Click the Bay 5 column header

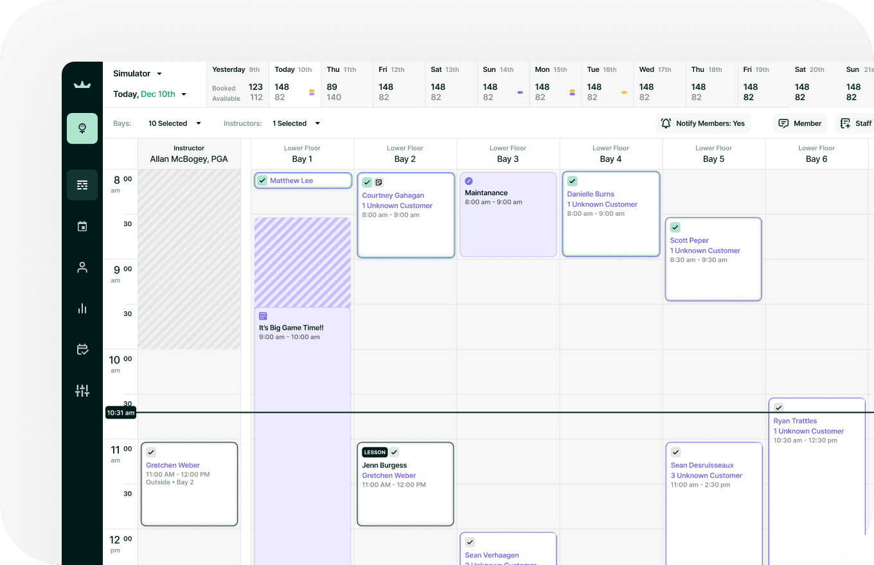point(714,154)
